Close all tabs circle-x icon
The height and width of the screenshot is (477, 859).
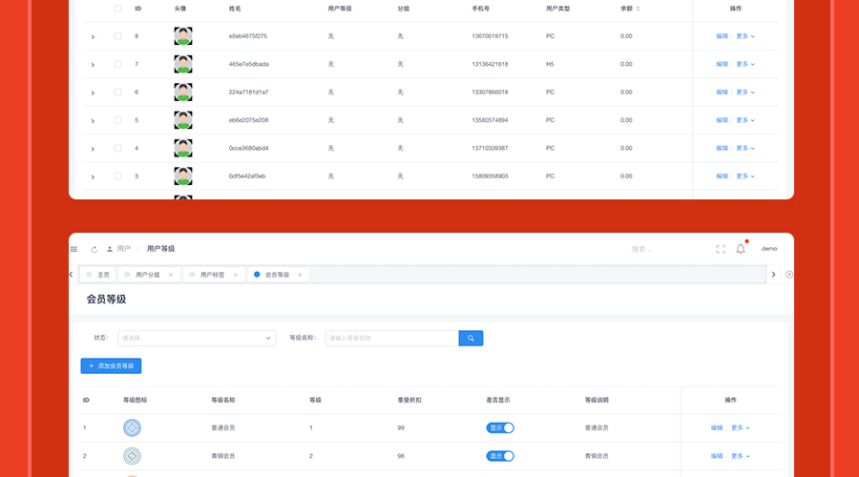(x=789, y=275)
